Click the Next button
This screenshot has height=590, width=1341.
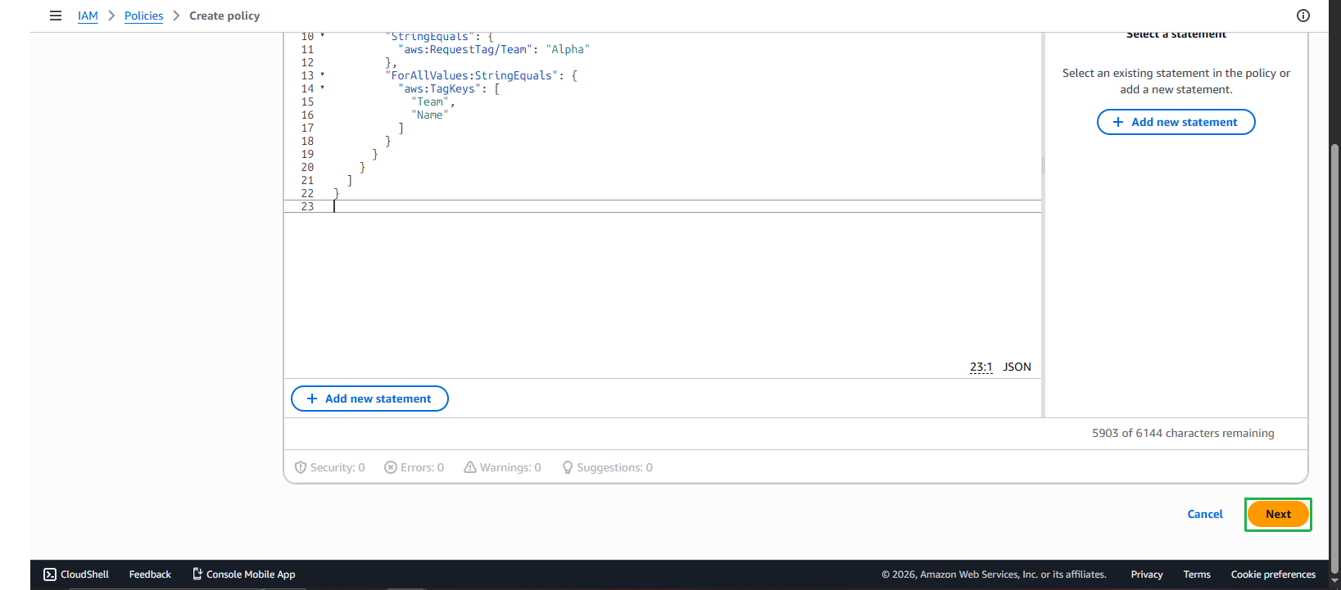tap(1278, 514)
